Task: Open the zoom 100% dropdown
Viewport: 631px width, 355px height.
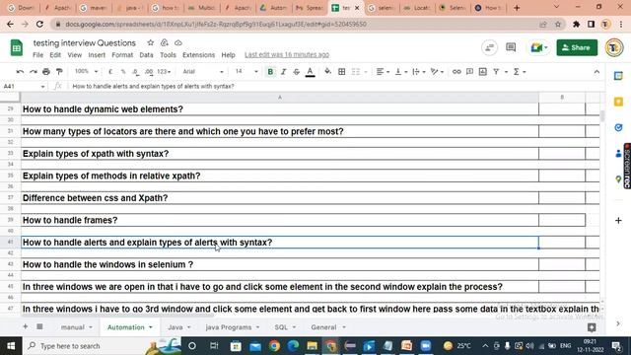Action: (86, 72)
